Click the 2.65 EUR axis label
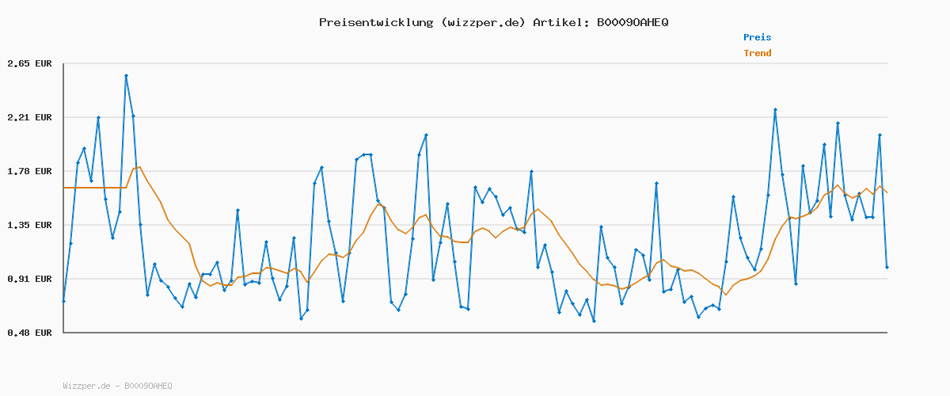This screenshot has width=950, height=396. point(28,63)
